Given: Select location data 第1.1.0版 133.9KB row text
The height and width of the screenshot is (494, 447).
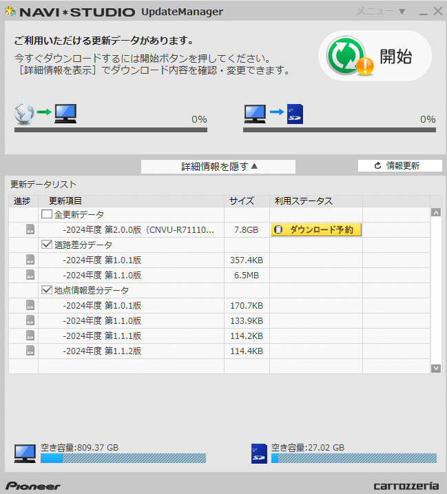Looking at the screenshot, I should (x=102, y=320).
